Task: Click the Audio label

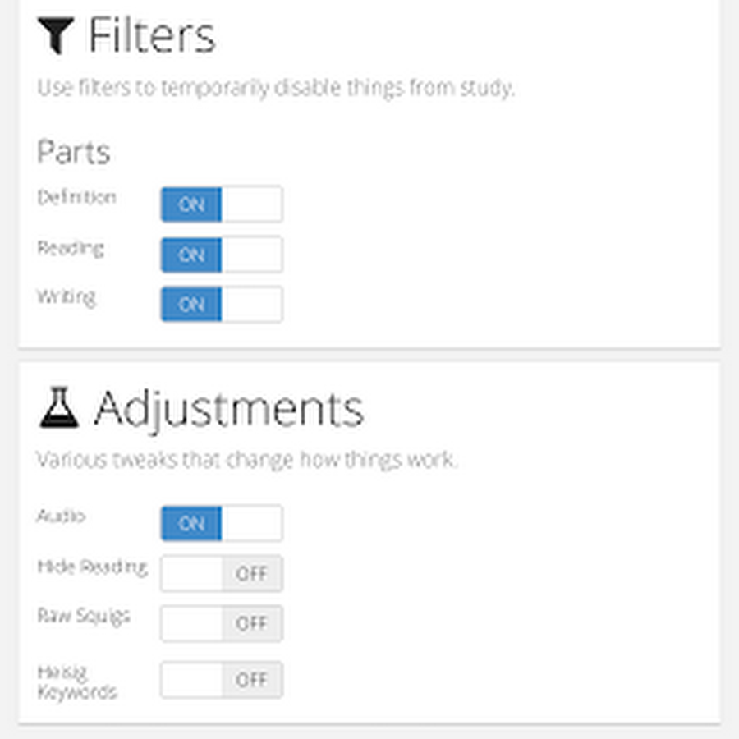Action: pyautogui.click(x=61, y=516)
